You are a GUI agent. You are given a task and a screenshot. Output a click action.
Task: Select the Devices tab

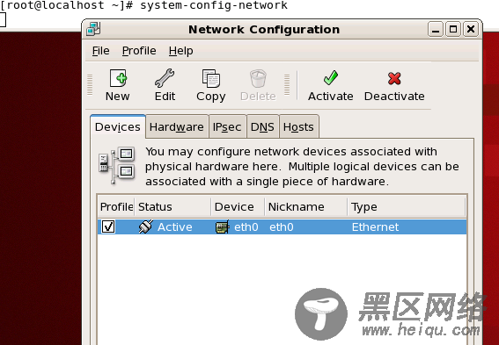coord(118,126)
